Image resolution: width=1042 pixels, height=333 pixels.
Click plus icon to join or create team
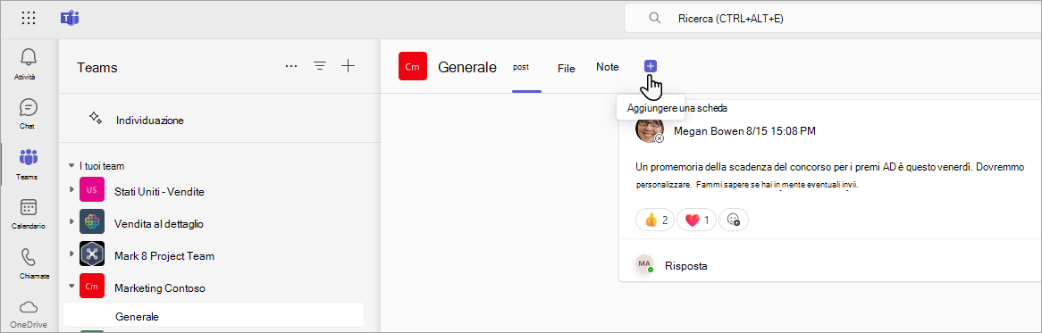point(348,66)
